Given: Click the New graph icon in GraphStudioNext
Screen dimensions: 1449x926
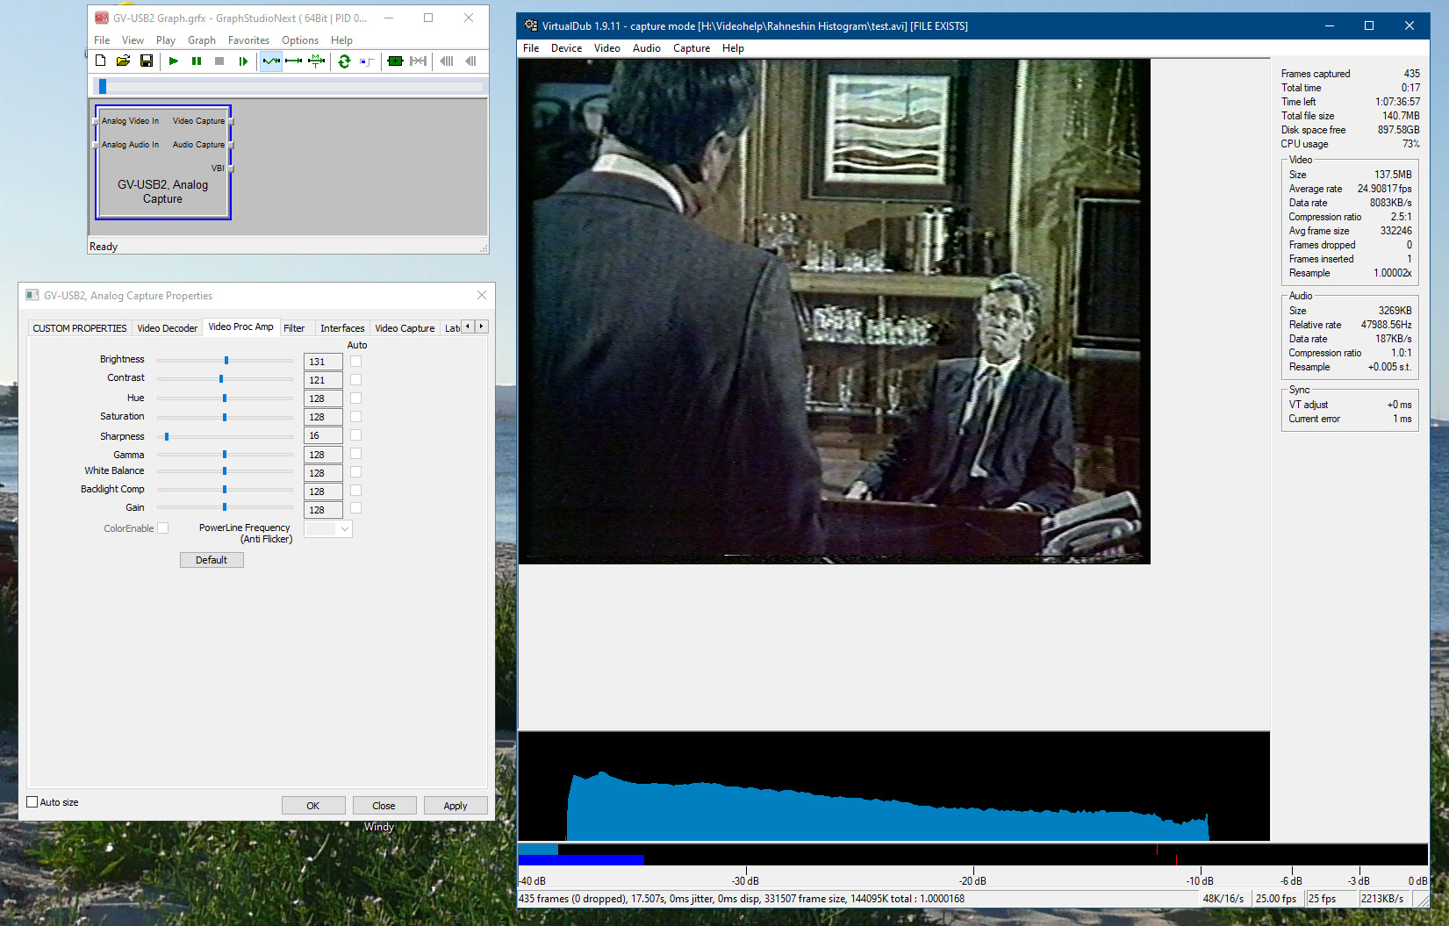Looking at the screenshot, I should tap(100, 61).
